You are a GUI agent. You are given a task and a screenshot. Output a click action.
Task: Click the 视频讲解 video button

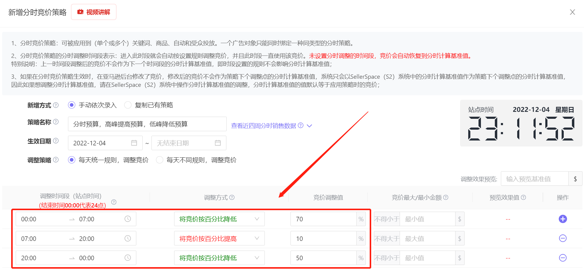coord(94,12)
